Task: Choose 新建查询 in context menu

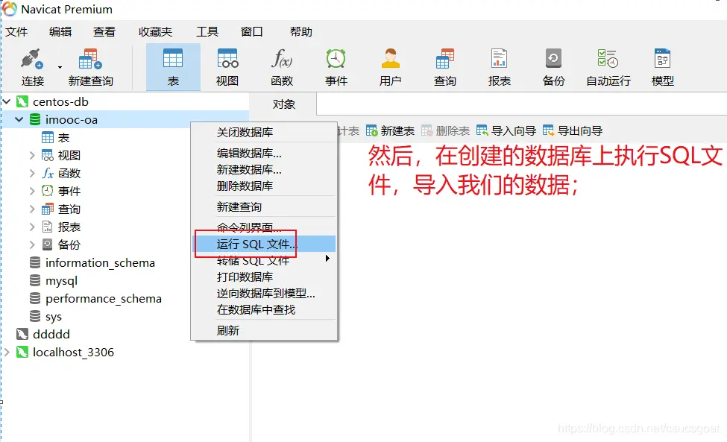Action: tap(264, 206)
